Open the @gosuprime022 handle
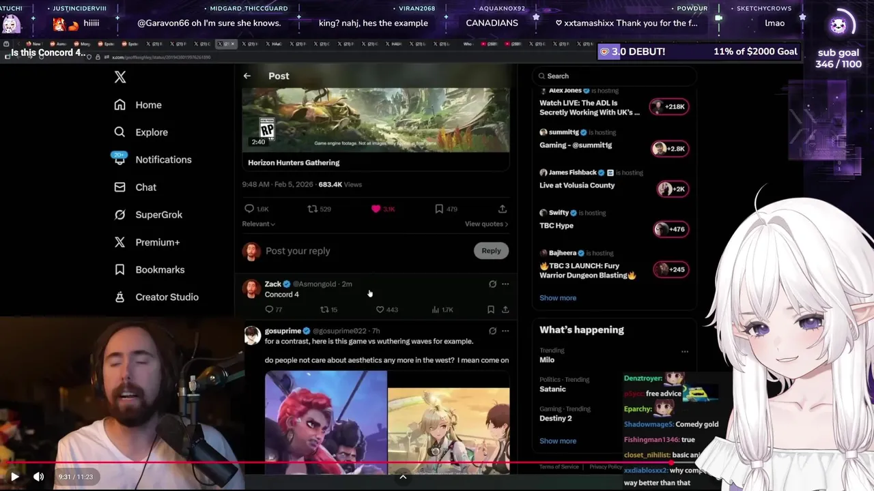Viewport: 874px width, 491px height. pyautogui.click(x=339, y=331)
